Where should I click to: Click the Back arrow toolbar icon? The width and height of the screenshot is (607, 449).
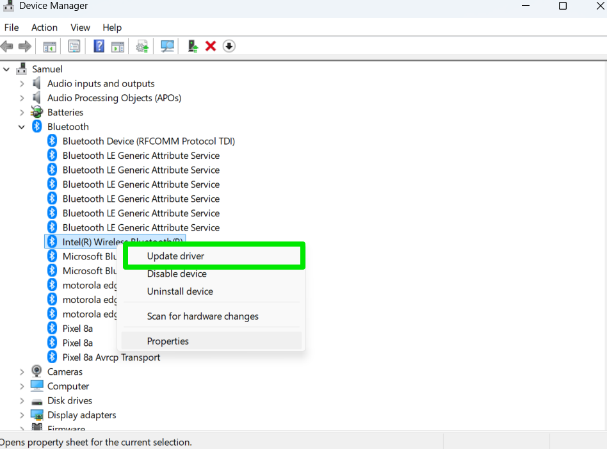point(7,47)
